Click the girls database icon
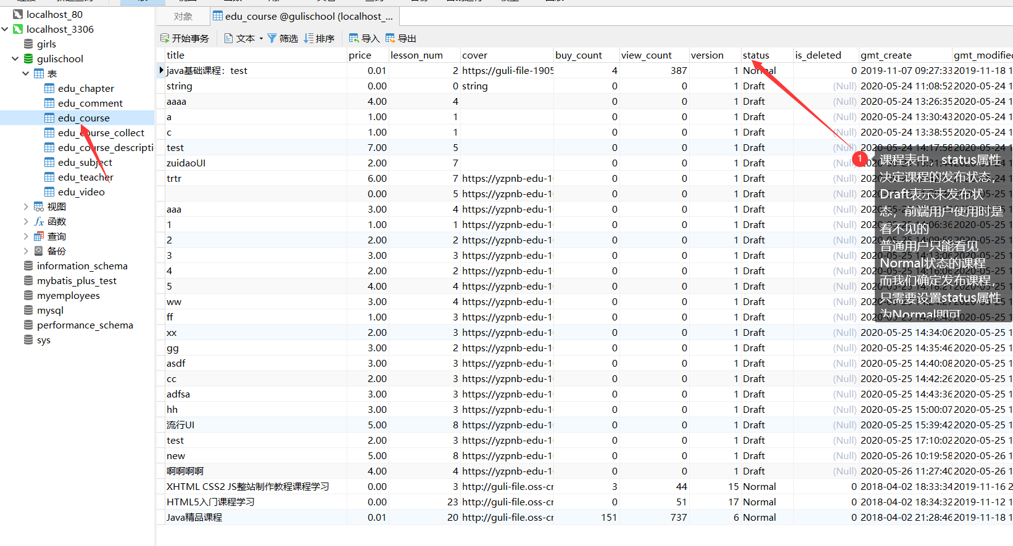Image resolution: width=1013 pixels, height=546 pixels. pyautogui.click(x=28, y=44)
